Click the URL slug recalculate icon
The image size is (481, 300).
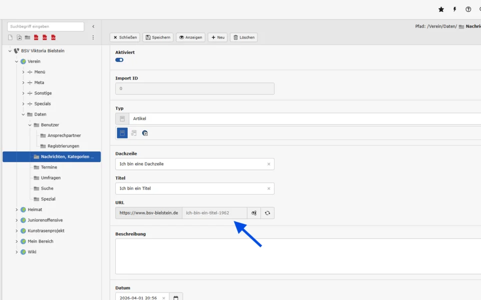[x=268, y=213]
